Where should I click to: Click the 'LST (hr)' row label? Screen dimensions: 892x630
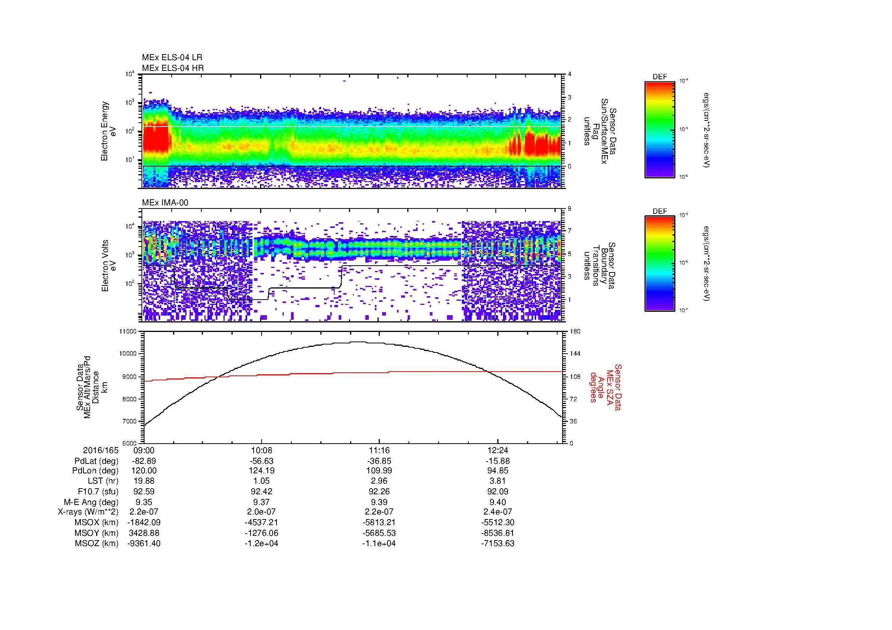point(103,481)
